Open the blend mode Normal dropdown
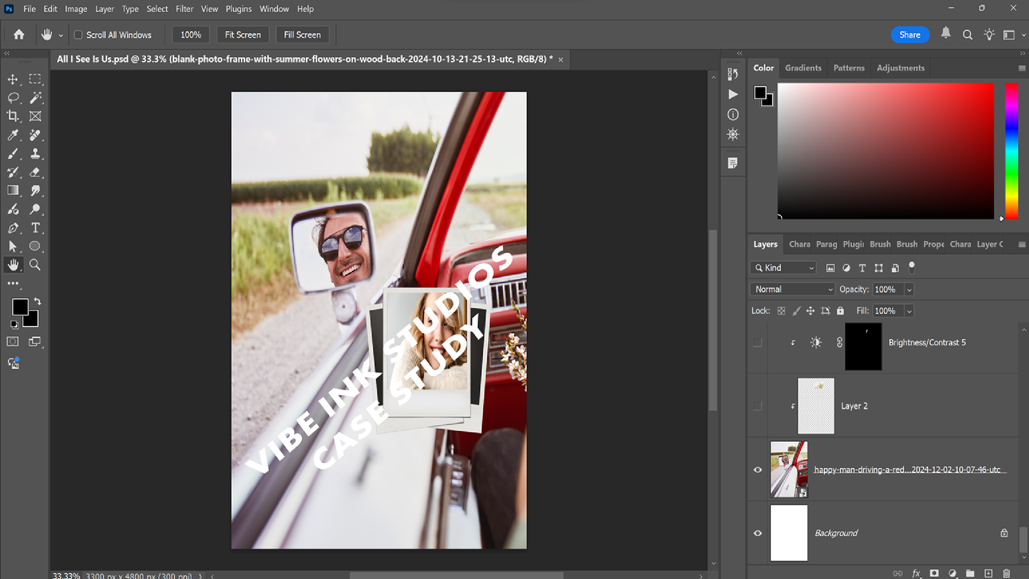 (792, 289)
